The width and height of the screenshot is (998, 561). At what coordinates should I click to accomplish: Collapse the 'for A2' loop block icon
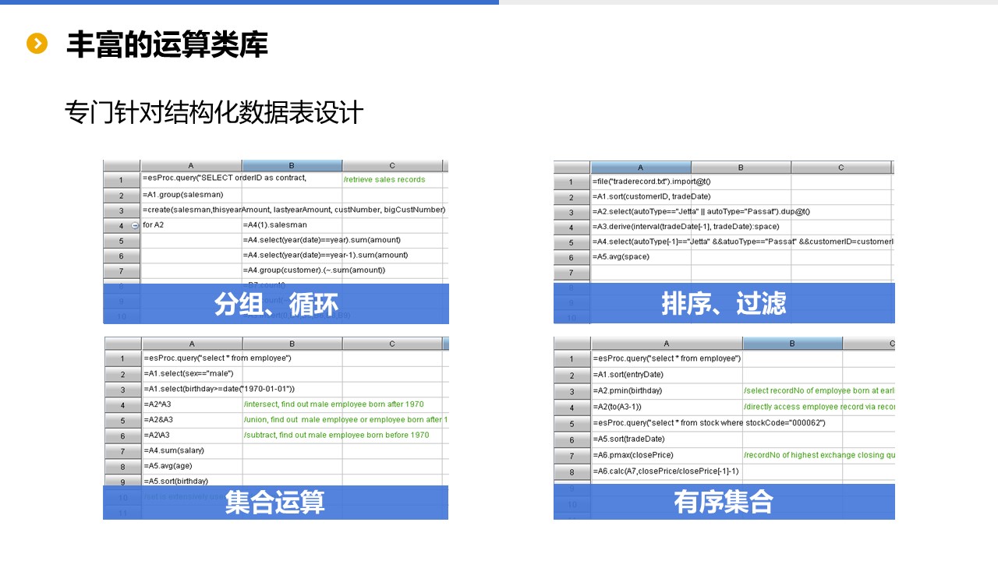point(135,226)
